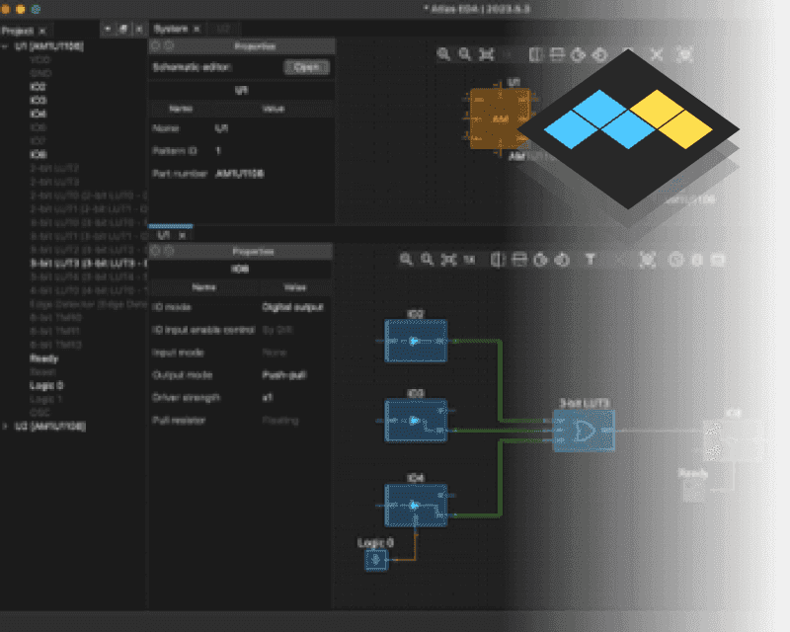Image resolution: width=790 pixels, height=632 pixels.
Task: Click the crosshair selection icon in the toolbar
Action: (648, 260)
